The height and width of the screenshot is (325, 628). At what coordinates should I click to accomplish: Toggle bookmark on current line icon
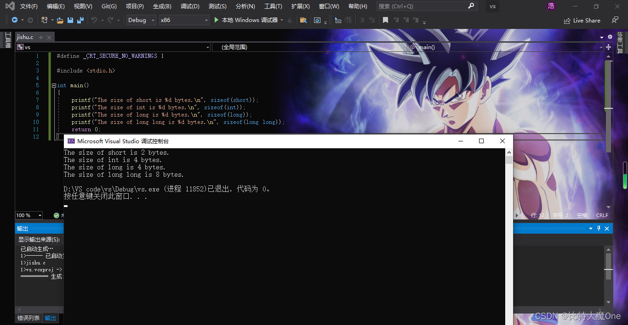pos(385,20)
